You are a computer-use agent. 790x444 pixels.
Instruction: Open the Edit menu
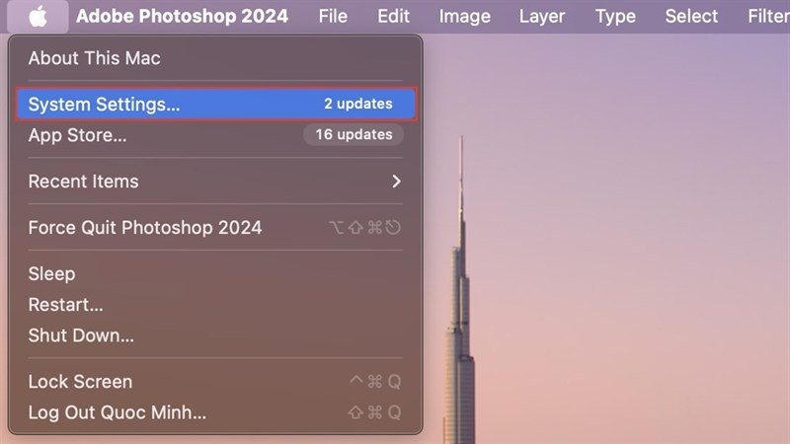(x=393, y=17)
